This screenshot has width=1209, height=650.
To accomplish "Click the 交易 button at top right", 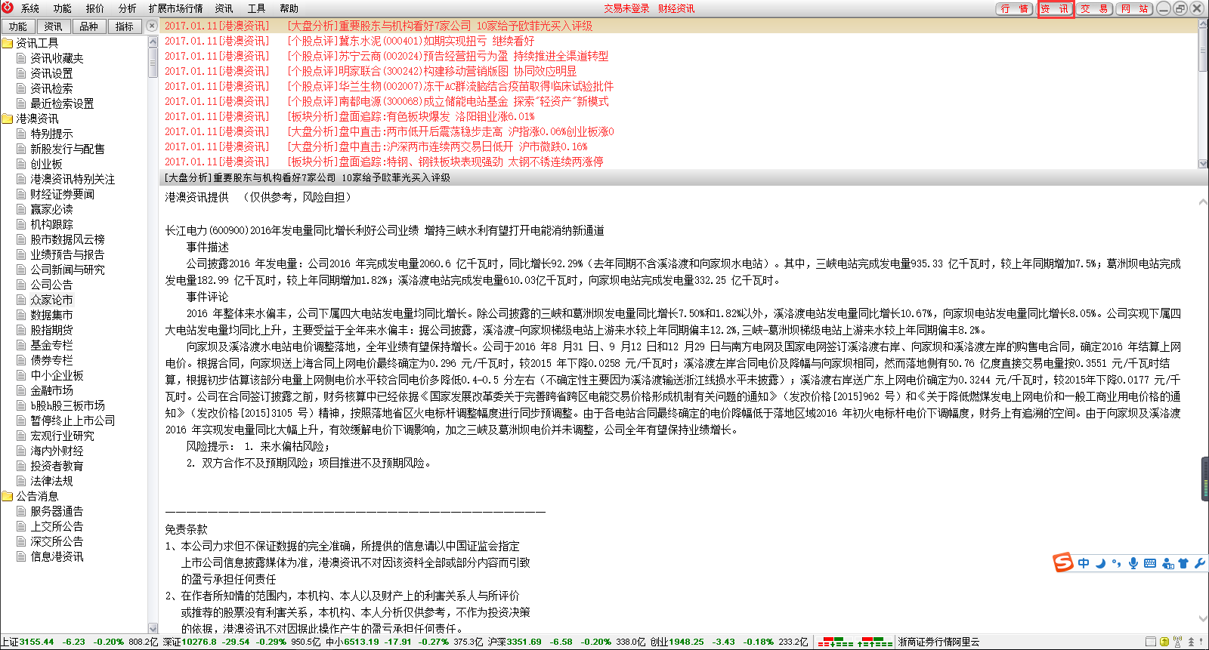I will [1094, 8].
